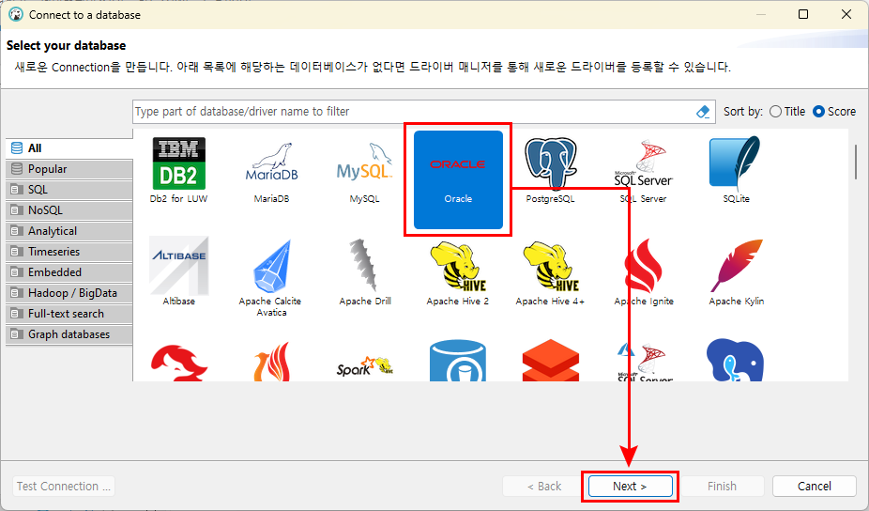Select the blue elephant icon in bottom row

point(736,360)
